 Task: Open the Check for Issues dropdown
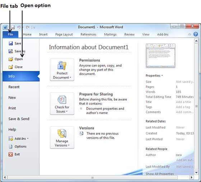[x=62, y=104]
